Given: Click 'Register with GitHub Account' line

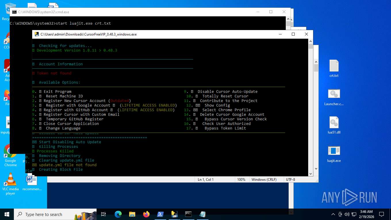Looking at the screenshot, I should [103, 110].
